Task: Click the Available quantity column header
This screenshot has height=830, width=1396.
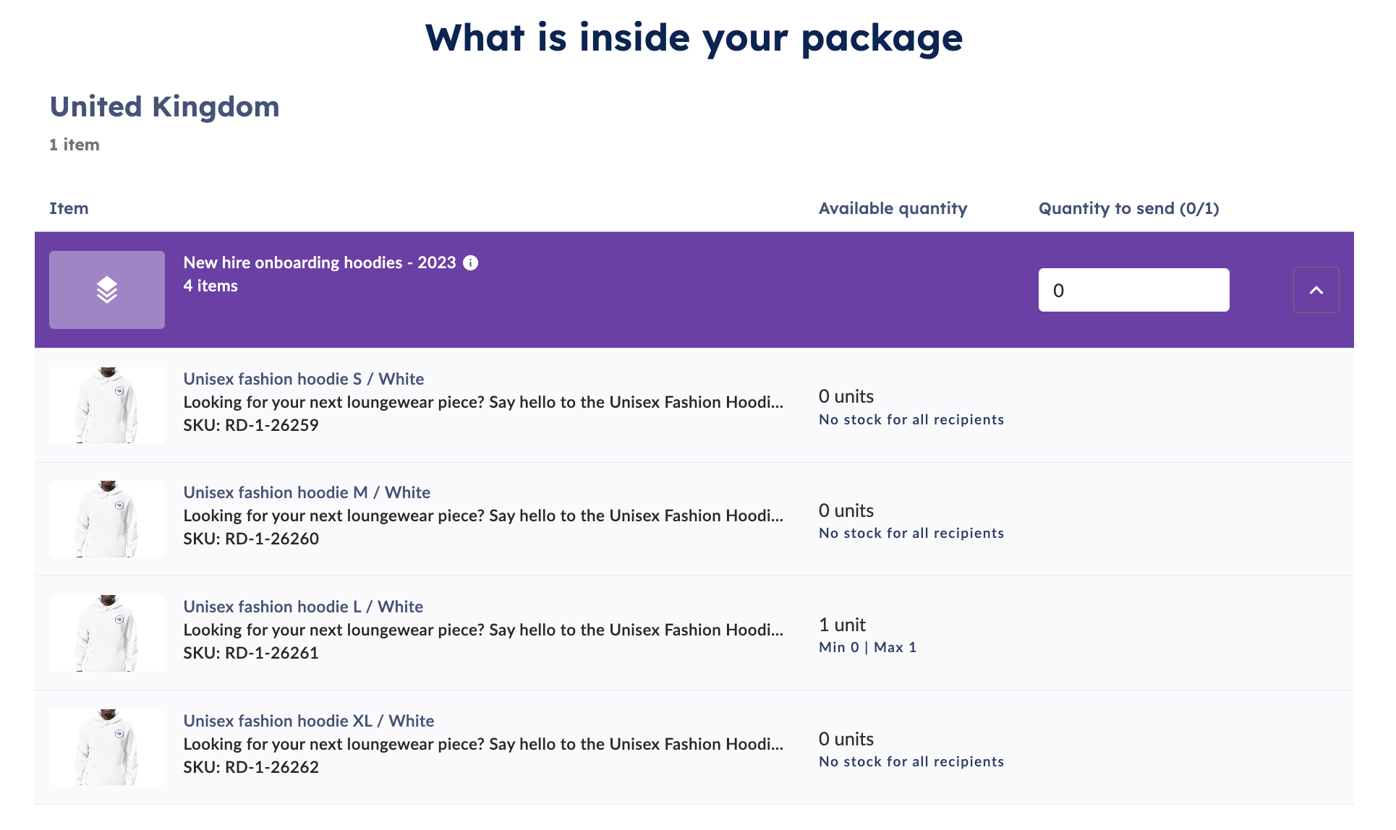Action: coord(893,208)
